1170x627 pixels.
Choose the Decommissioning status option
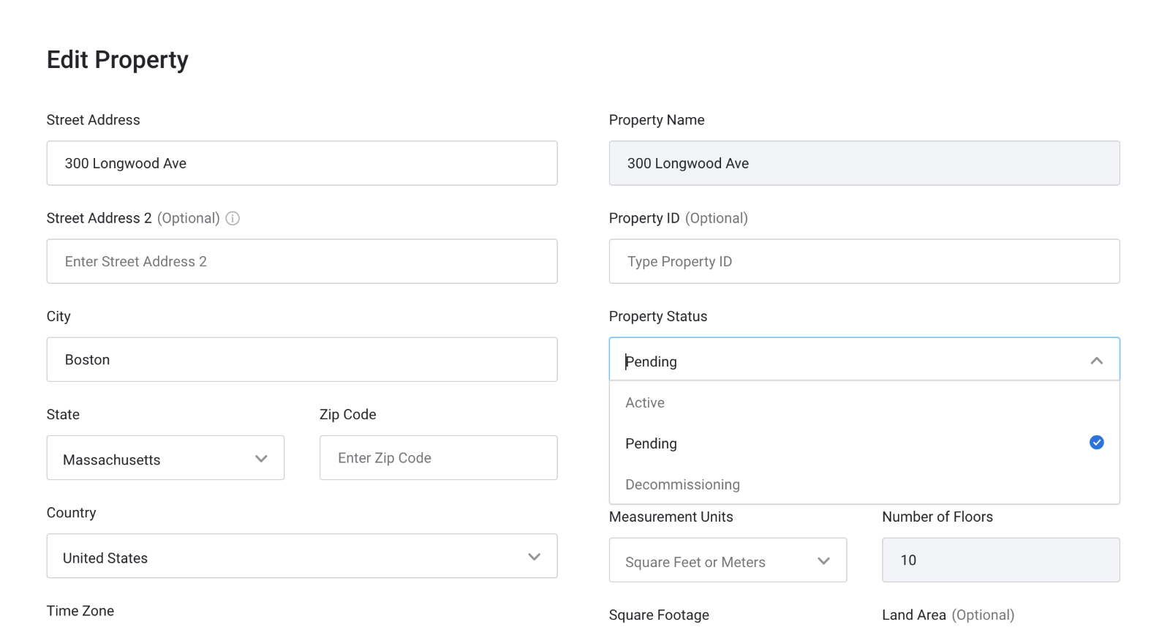point(682,484)
